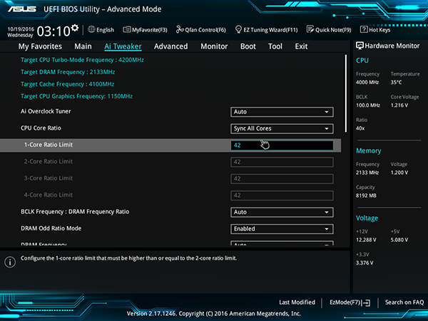Click the Last Modified button
This screenshot has width=428, height=321.
coord(297,302)
